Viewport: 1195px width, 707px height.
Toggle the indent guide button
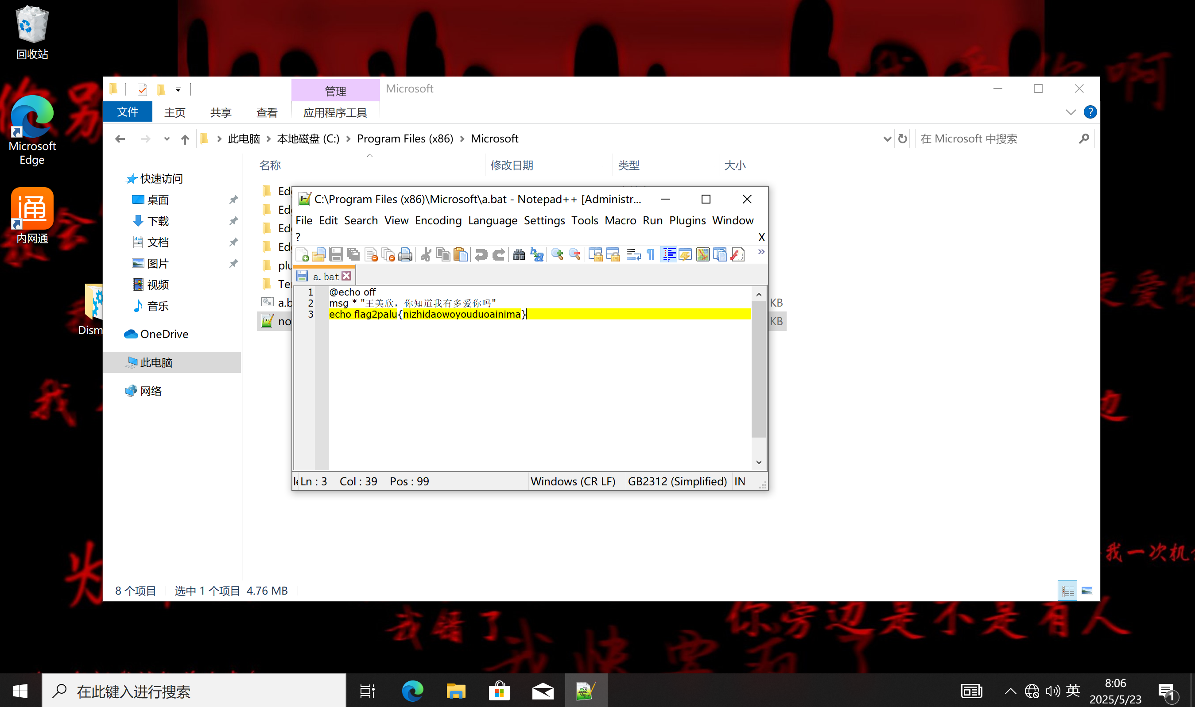[x=668, y=254]
